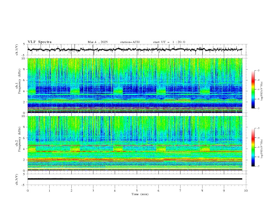Screen dimensions: 277x214
Task: Click the "station=ATH" header text
Action: tap(130, 42)
